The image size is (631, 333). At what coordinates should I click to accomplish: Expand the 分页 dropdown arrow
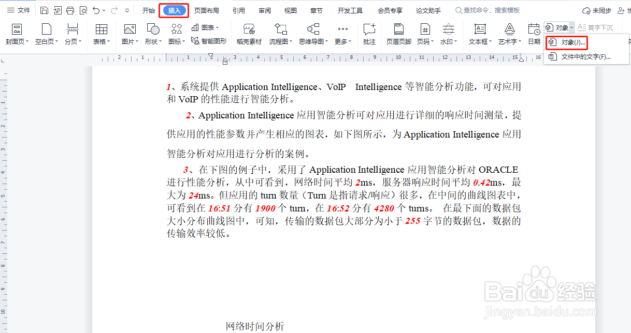(80, 42)
